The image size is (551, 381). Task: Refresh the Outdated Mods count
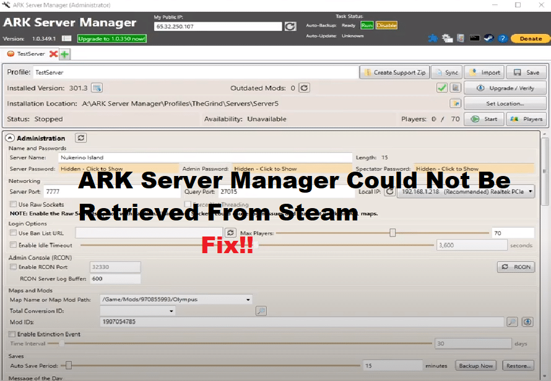click(x=303, y=88)
